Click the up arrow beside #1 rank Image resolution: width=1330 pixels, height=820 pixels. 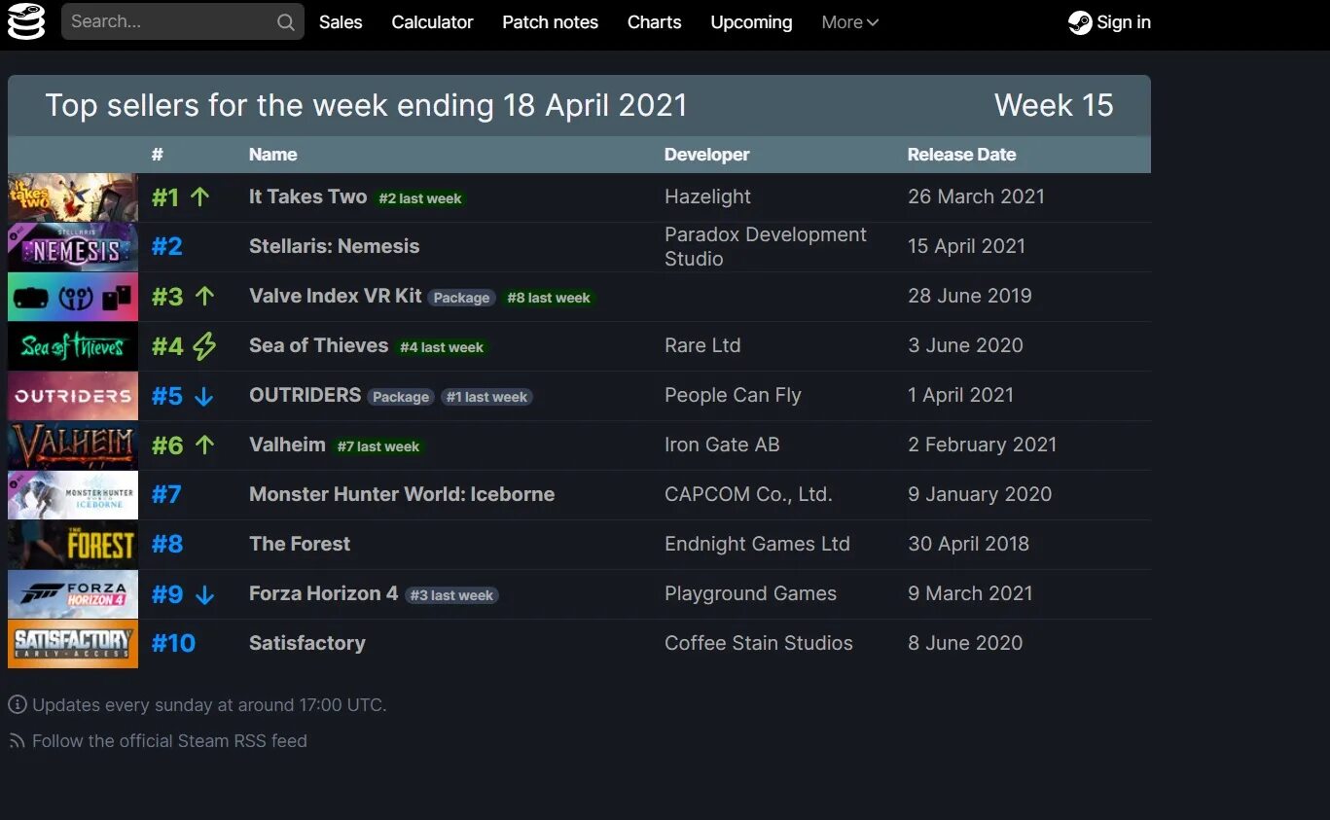click(x=200, y=196)
